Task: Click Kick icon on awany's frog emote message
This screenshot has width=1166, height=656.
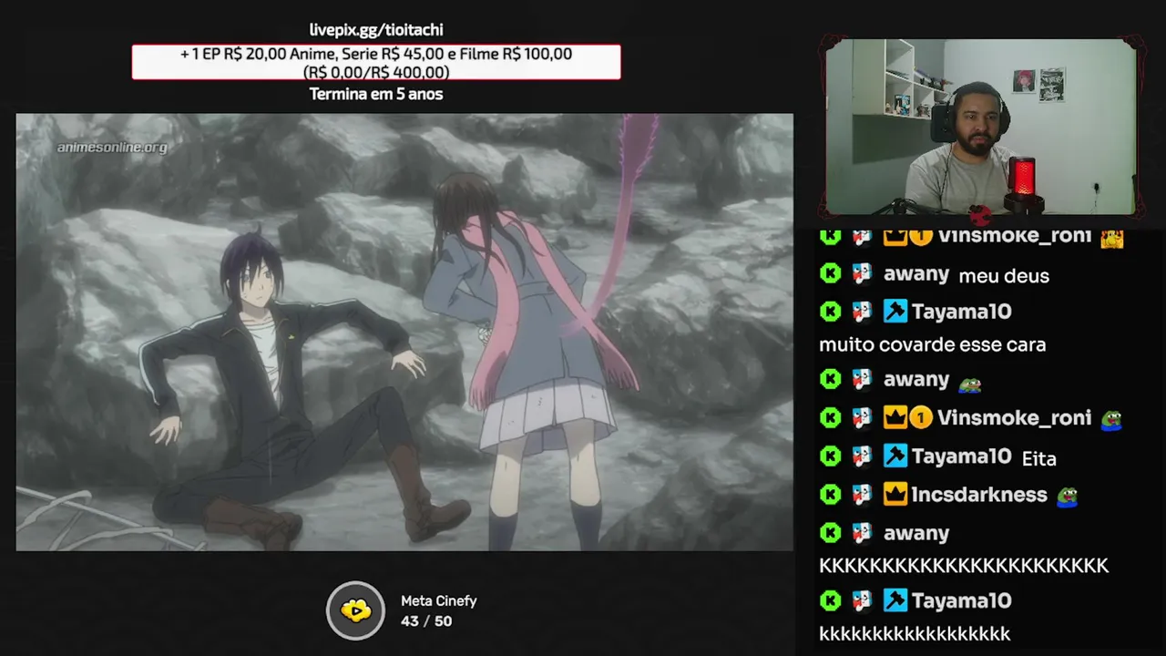Action: coord(830,379)
